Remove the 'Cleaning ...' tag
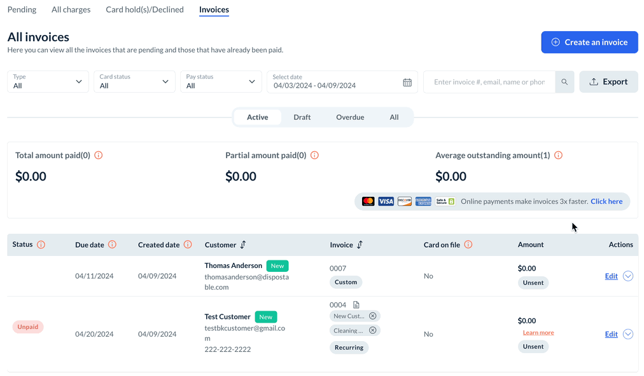This screenshot has width=644, height=376. click(x=373, y=330)
